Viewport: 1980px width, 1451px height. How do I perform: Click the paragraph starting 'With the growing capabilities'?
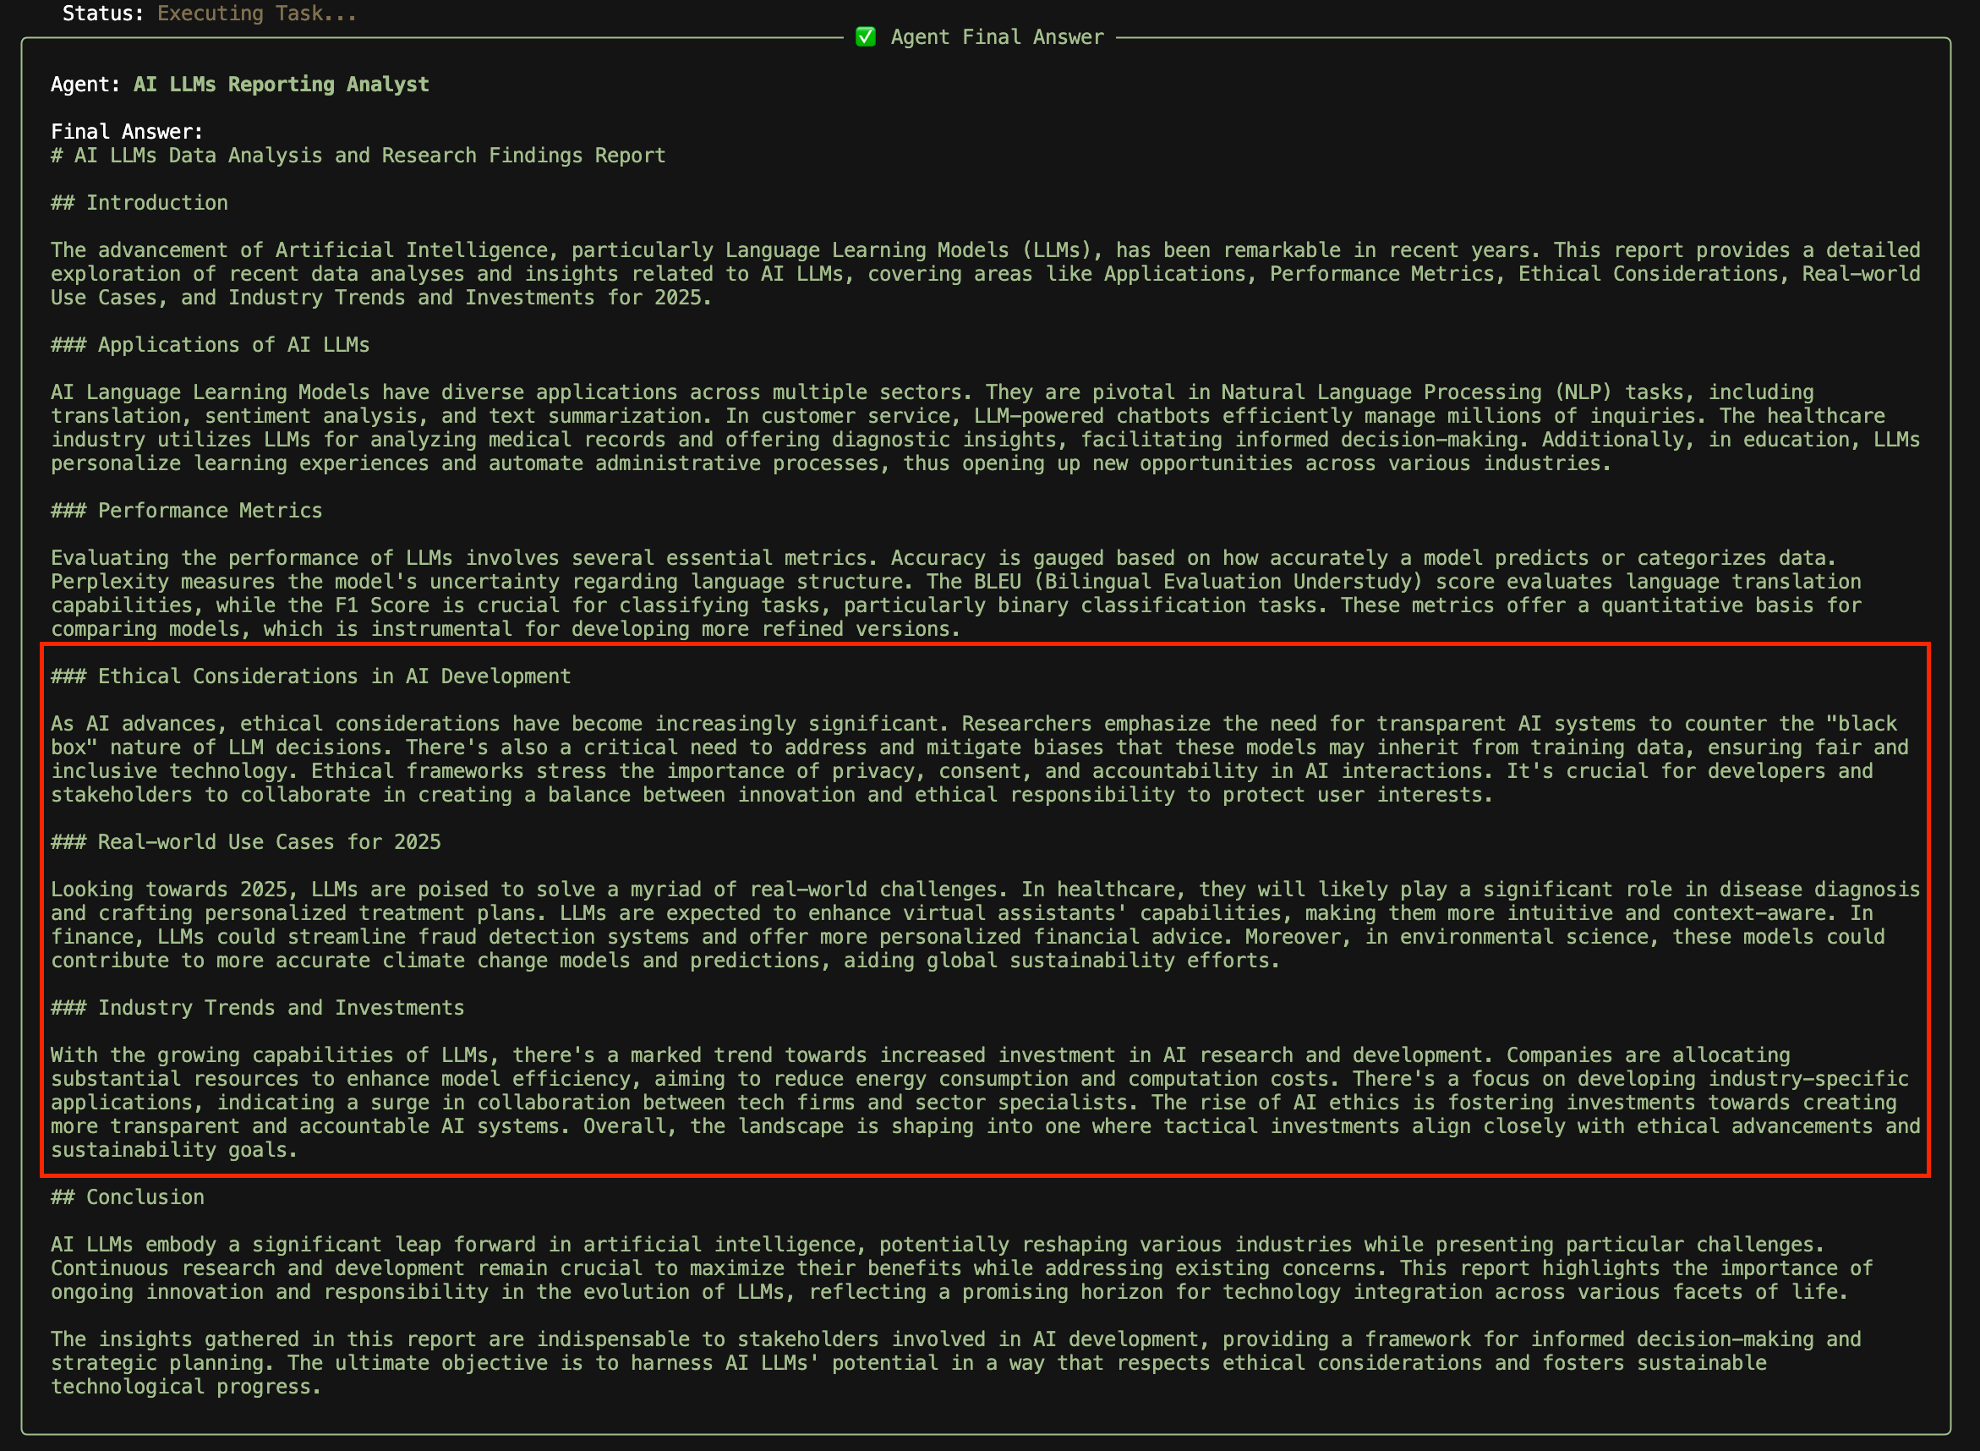[983, 1103]
